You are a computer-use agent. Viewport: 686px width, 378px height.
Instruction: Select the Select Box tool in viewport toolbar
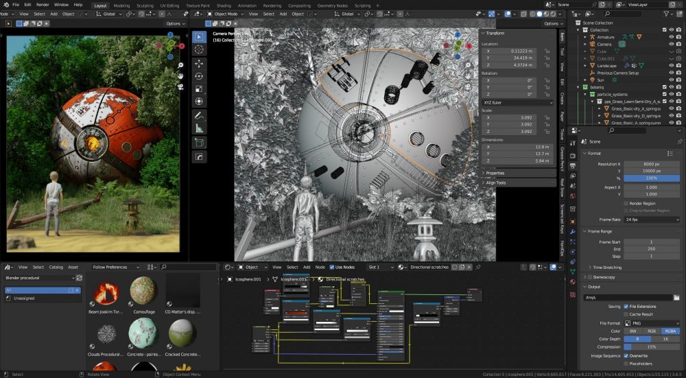(199, 37)
